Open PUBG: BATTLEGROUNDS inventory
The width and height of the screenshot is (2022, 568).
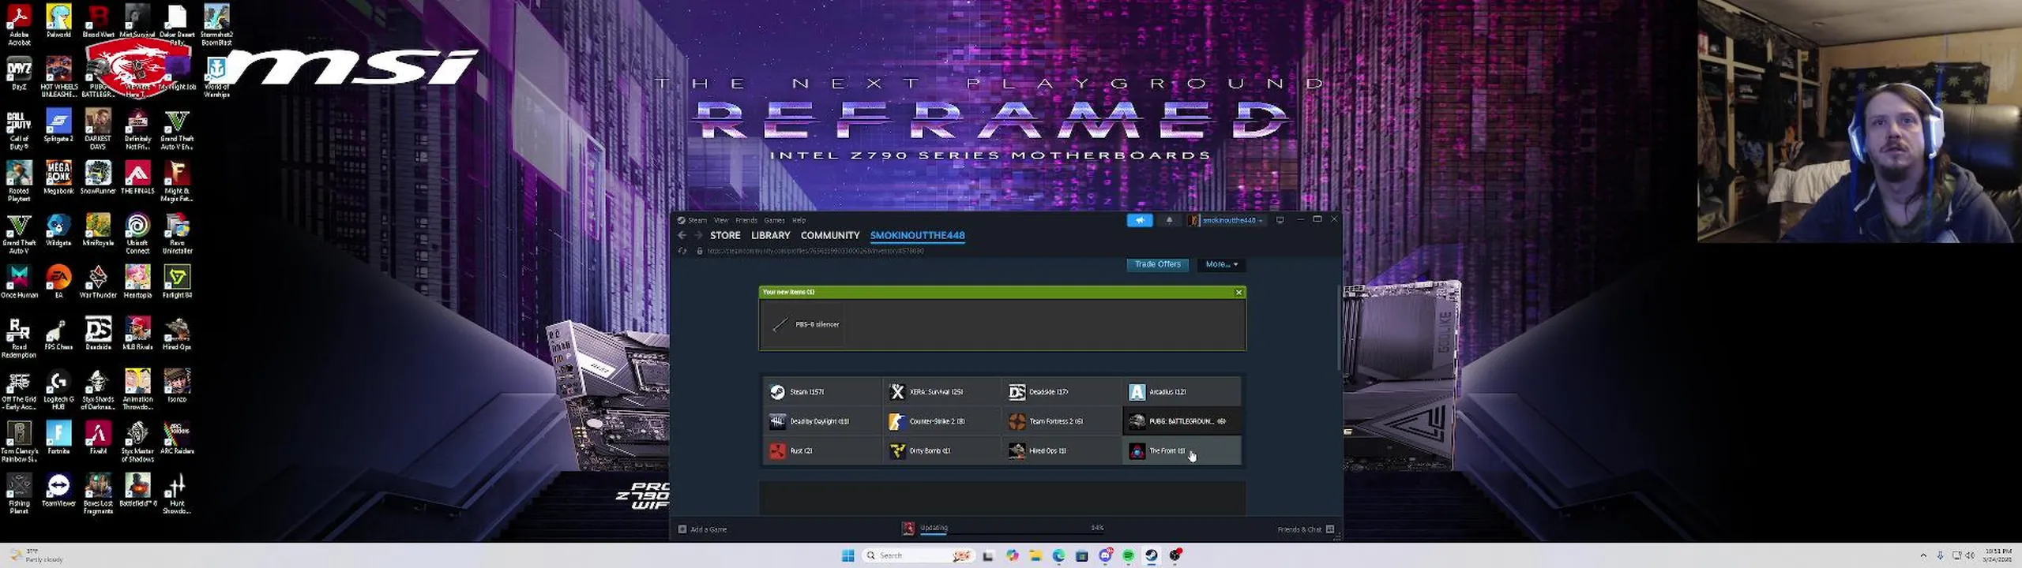tap(1182, 421)
